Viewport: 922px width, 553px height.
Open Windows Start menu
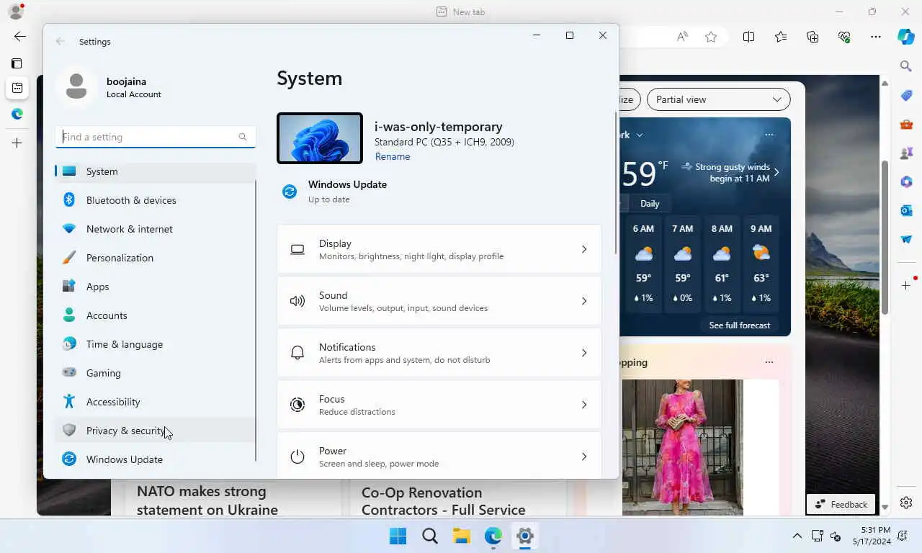[x=398, y=536]
